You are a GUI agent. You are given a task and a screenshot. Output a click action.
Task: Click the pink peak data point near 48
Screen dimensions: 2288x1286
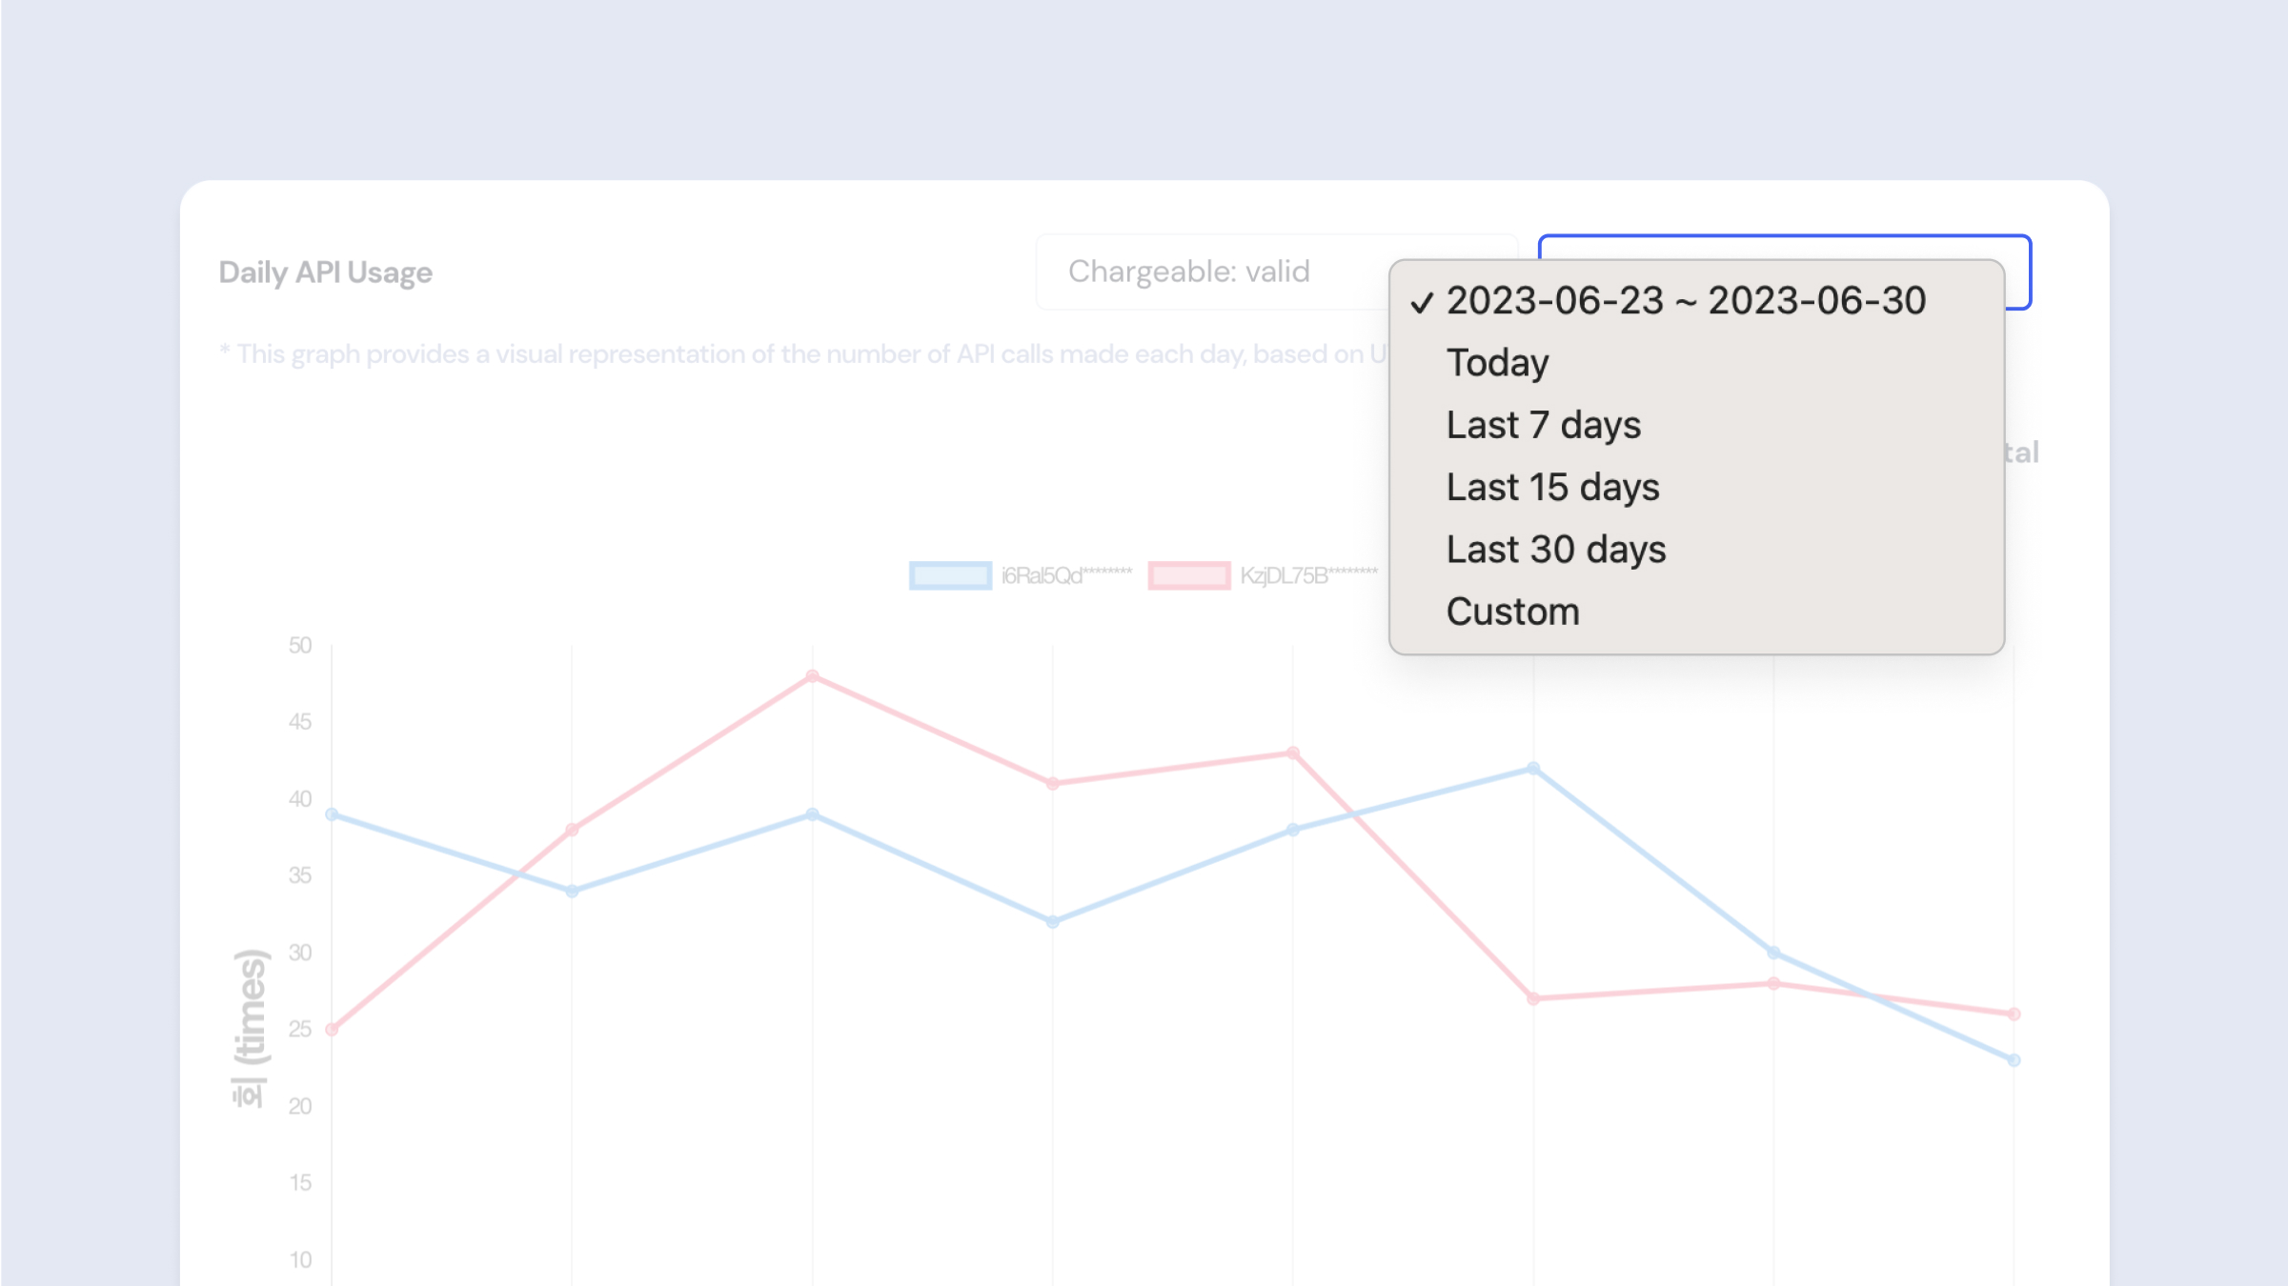point(812,676)
